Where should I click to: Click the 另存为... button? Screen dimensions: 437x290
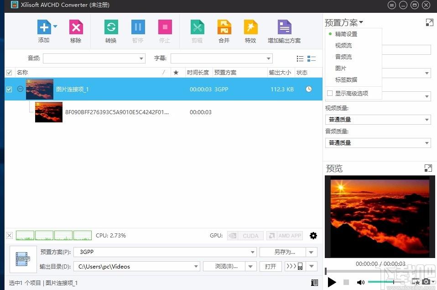click(x=283, y=252)
